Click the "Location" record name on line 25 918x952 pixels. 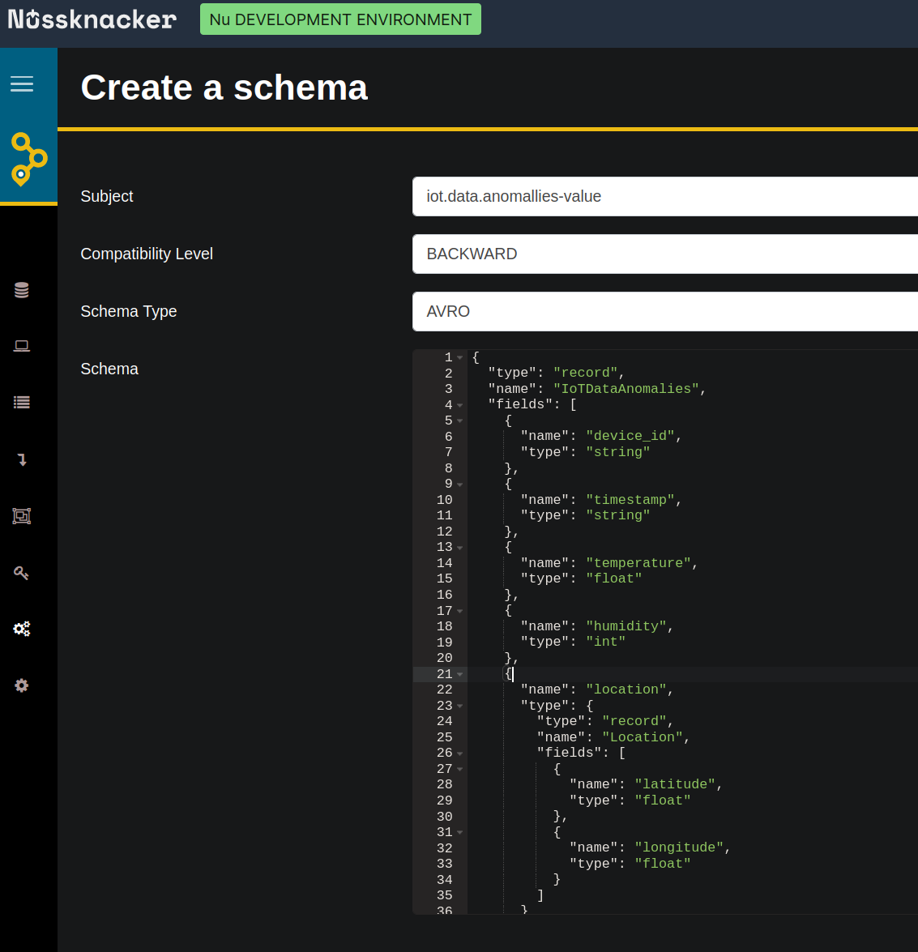(x=643, y=737)
